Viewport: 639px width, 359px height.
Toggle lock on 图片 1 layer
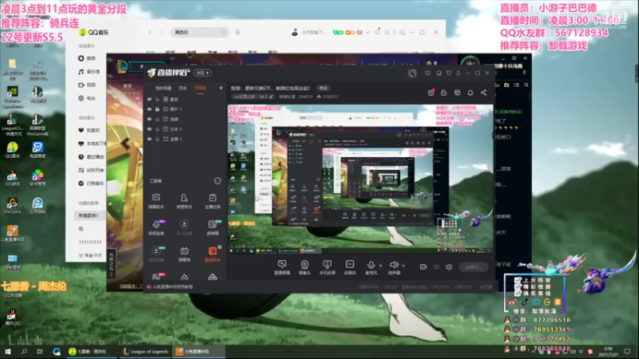(157, 109)
